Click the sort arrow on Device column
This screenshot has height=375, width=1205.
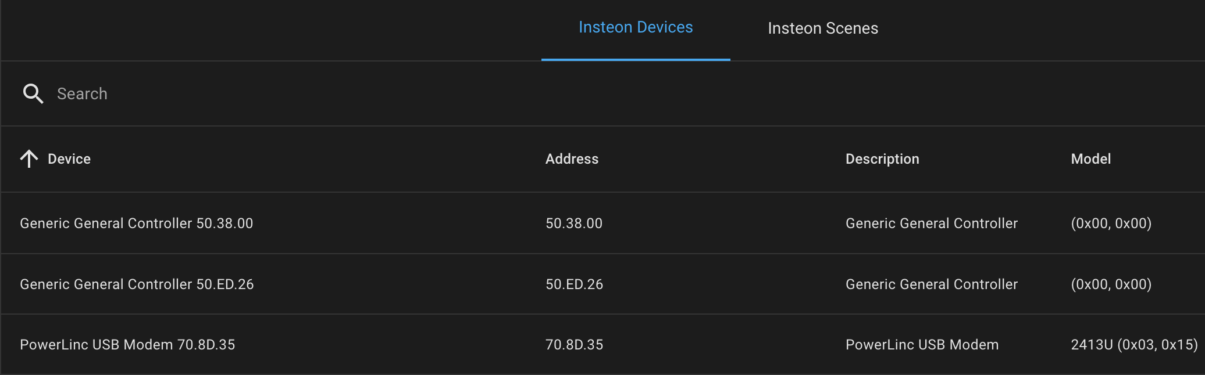click(28, 158)
